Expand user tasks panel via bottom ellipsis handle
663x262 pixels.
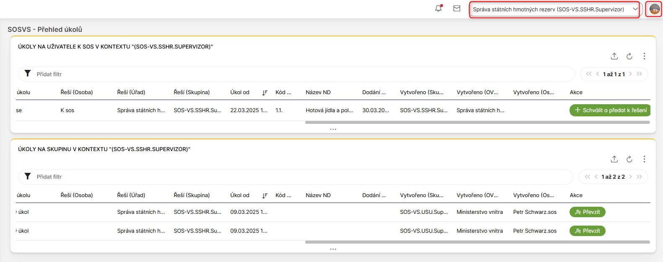pyautogui.click(x=333, y=129)
